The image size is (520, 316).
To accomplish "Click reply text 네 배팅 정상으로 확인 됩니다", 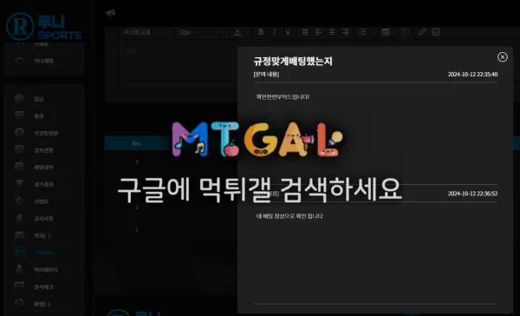I will pos(289,216).
